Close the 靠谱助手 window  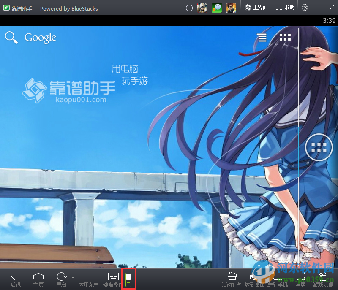(x=332, y=7)
